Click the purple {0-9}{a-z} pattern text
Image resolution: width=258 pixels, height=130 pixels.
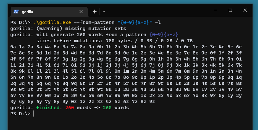[164, 35]
